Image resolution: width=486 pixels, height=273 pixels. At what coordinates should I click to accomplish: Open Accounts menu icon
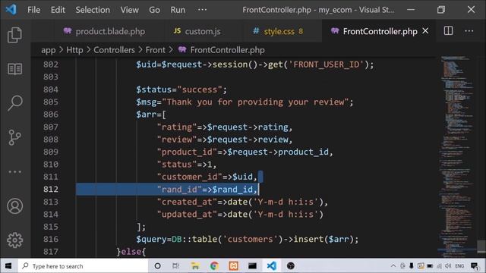tap(15, 206)
